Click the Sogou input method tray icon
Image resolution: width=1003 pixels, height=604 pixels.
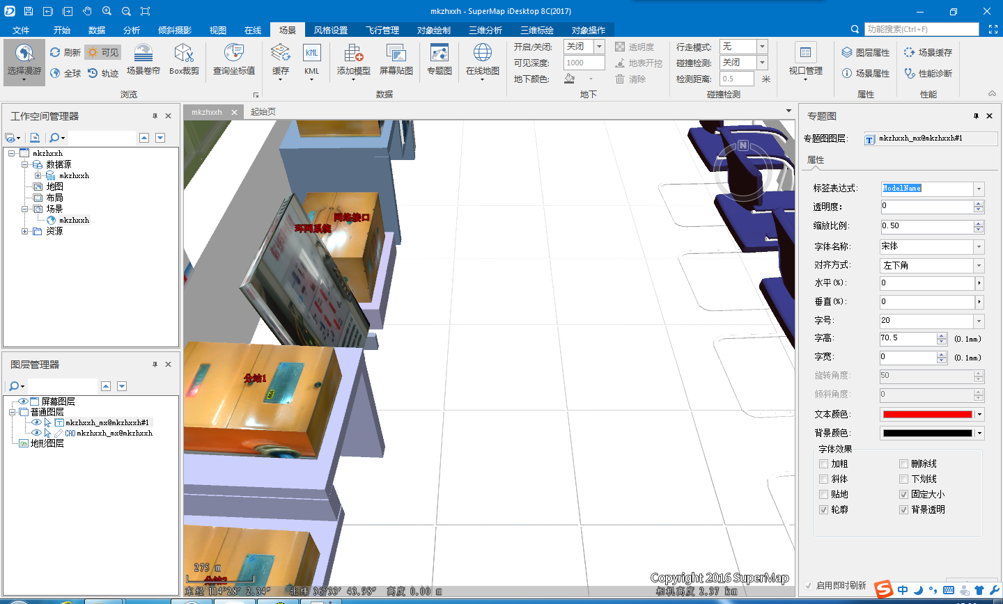pos(884,589)
